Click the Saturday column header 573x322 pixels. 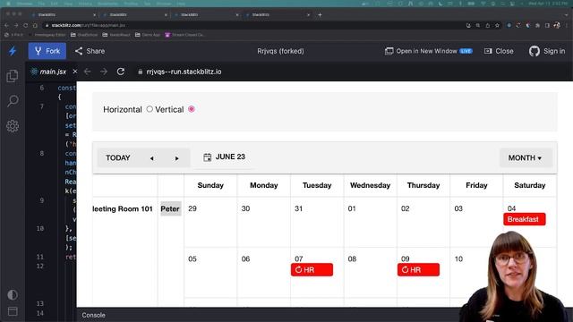pos(529,185)
